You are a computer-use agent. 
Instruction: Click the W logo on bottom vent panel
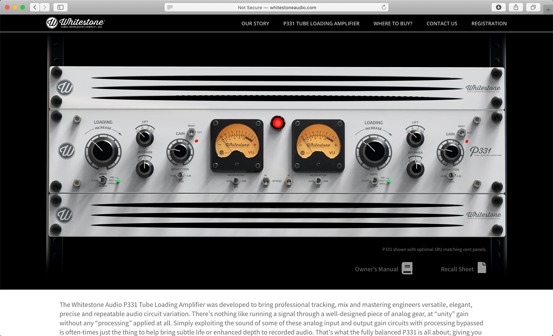[x=64, y=215]
